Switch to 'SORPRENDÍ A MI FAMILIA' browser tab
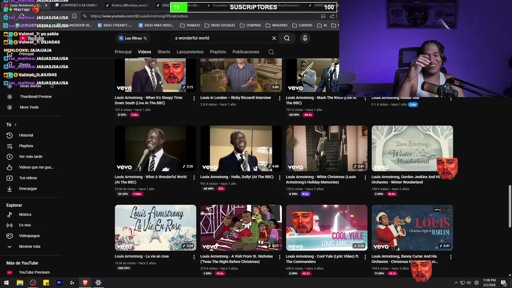The image size is (512, 288). [76, 6]
